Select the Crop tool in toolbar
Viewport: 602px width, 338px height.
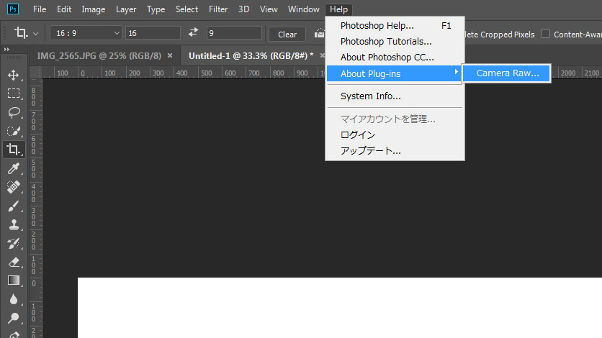click(14, 150)
